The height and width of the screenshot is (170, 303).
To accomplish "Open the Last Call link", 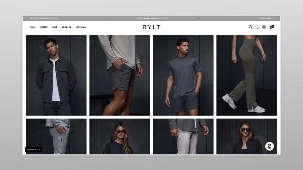I will [x=81, y=27].
